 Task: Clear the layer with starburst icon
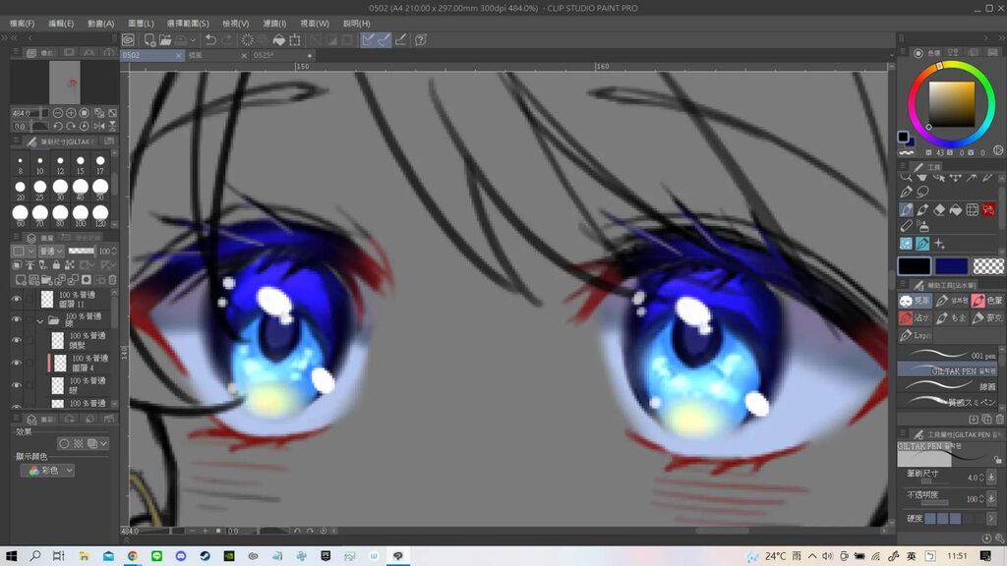(247, 39)
